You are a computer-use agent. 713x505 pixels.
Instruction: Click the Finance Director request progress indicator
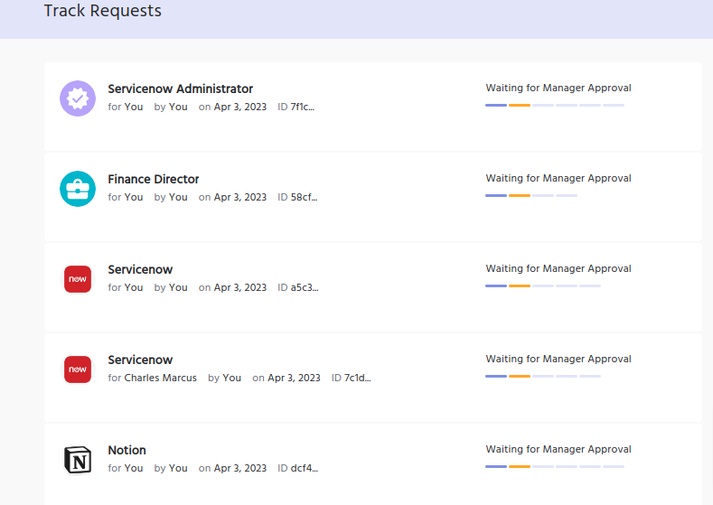point(530,196)
